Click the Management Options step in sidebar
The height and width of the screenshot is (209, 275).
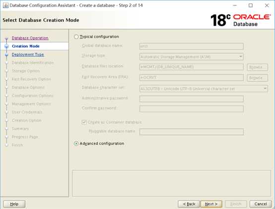click(31, 104)
